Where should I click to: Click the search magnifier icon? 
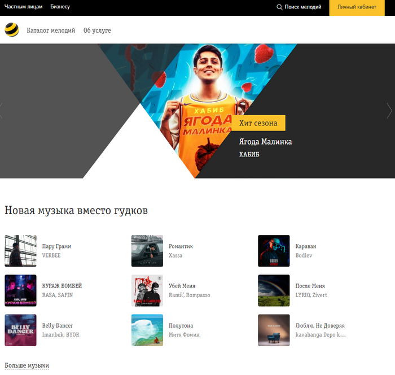click(279, 7)
